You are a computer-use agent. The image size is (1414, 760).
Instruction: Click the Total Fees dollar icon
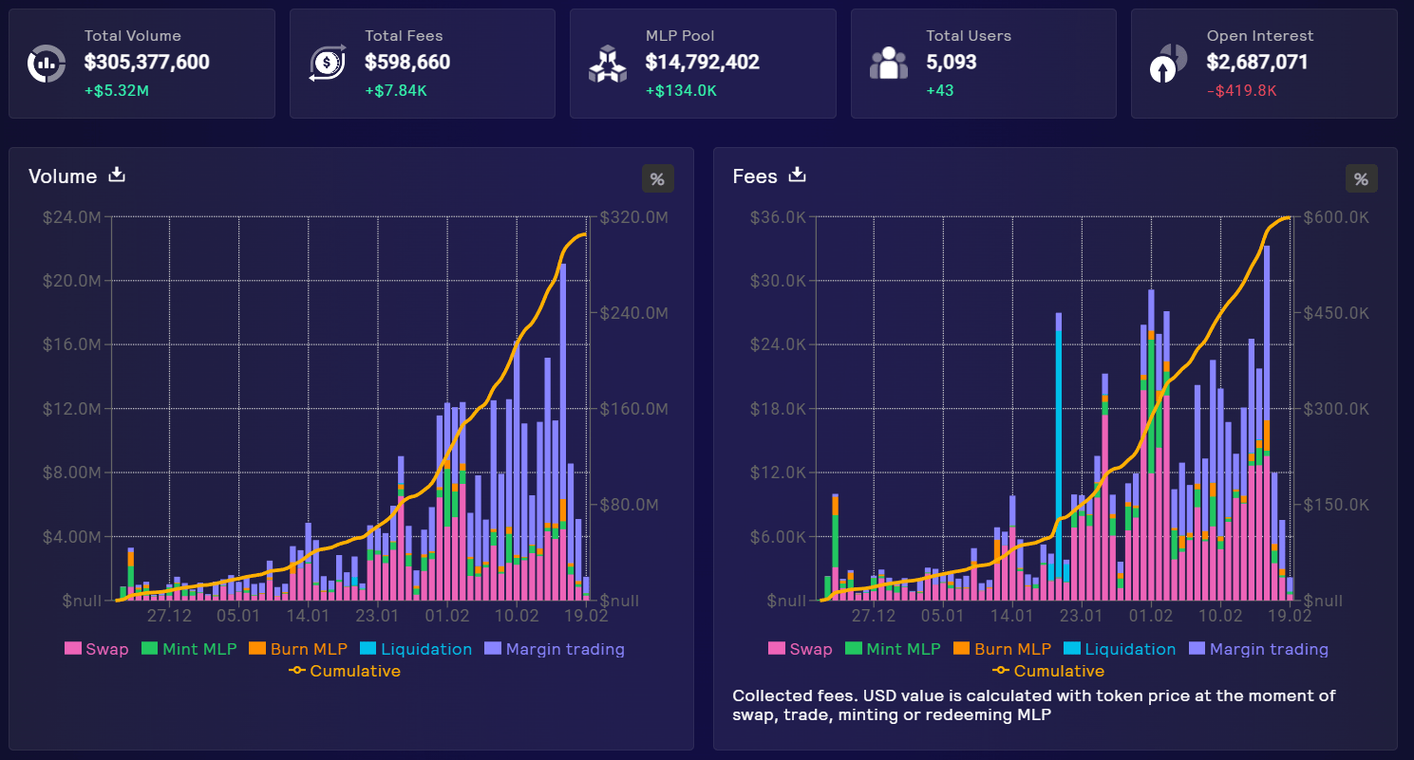(327, 64)
